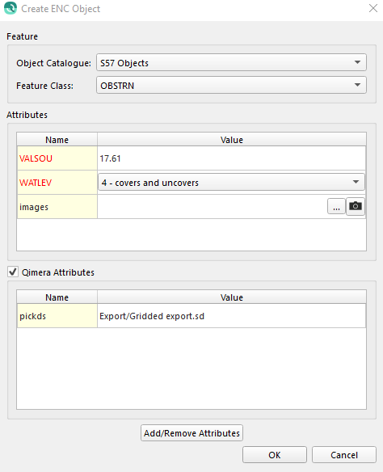Confirm with the OK button
Screen dimensions: 383x472
click(275, 454)
